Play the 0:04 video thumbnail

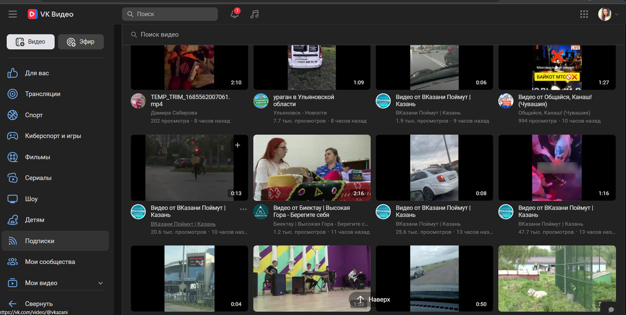tap(189, 278)
